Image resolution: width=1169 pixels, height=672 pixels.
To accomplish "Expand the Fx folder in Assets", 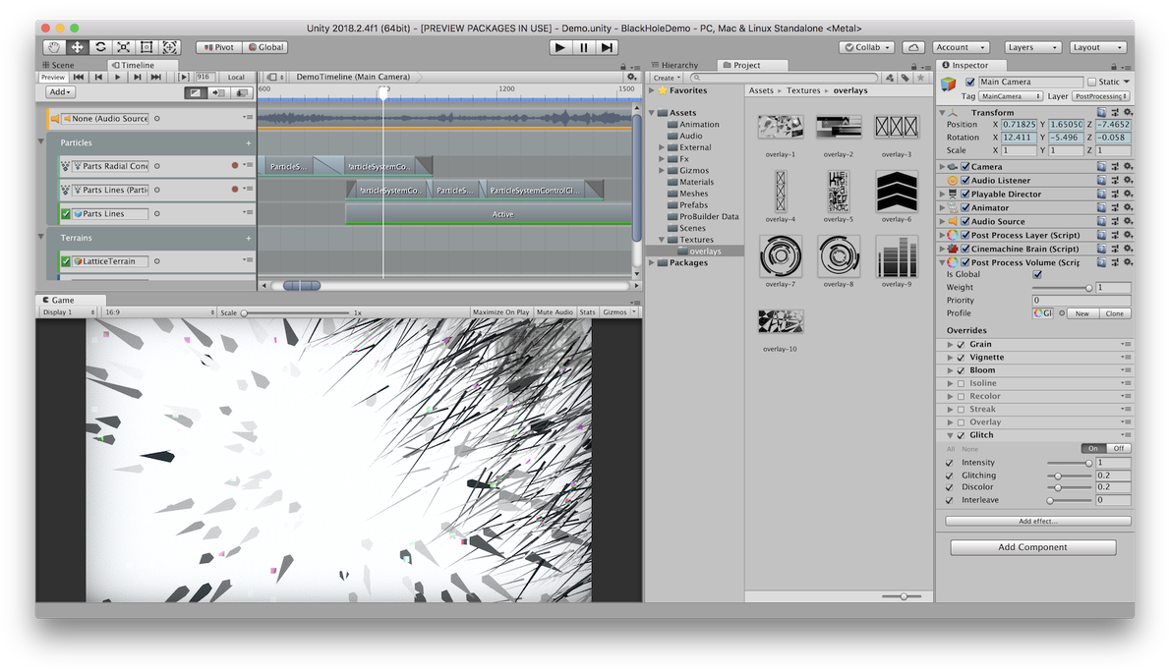I will pos(662,158).
